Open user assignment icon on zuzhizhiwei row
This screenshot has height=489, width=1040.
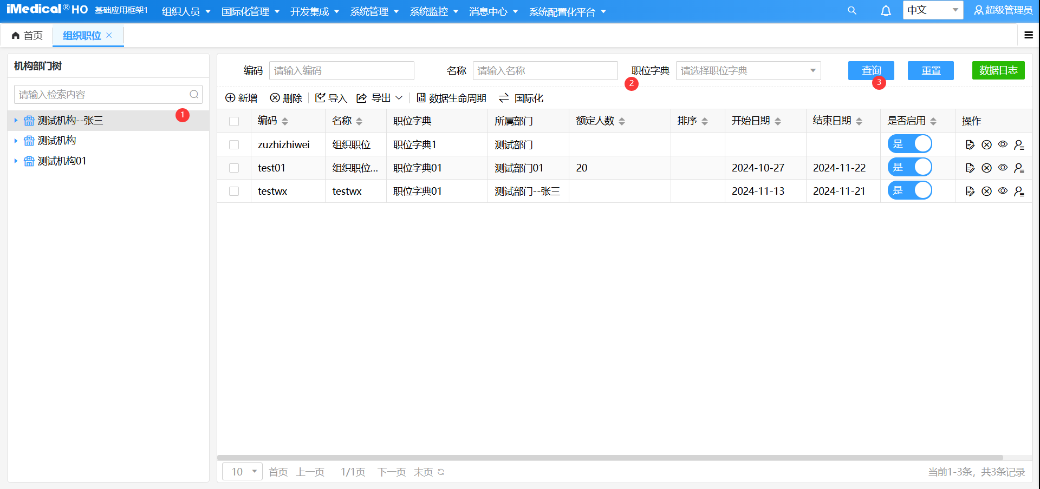(x=1019, y=144)
